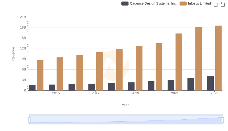Click the Infosys bar for 2021

[x=179, y=62]
